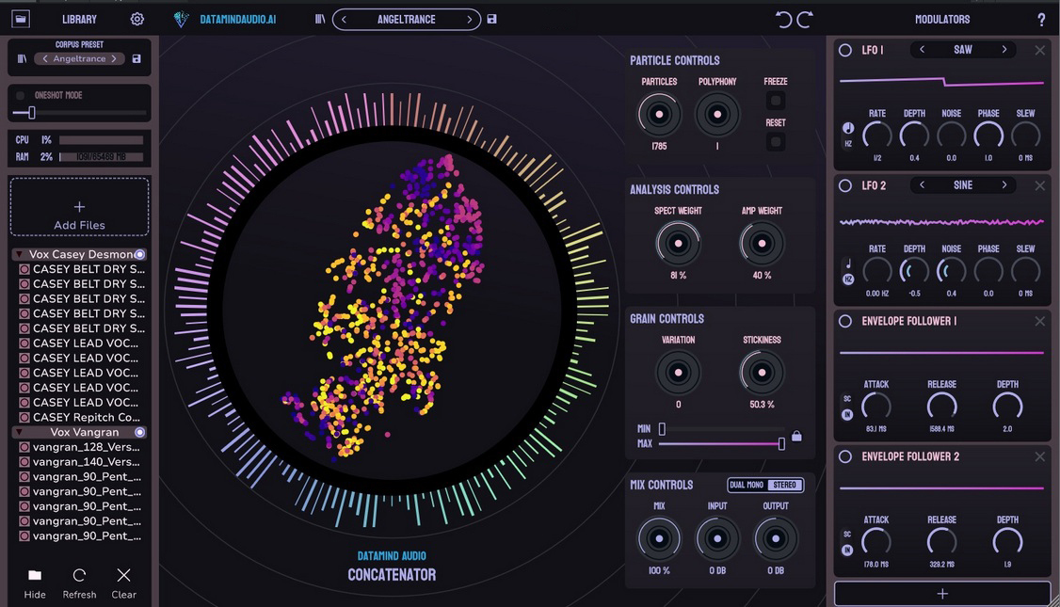Viewport: 1060px width, 607px height.
Task: Save the Angeltrance preset with disk icon
Action: (x=491, y=19)
